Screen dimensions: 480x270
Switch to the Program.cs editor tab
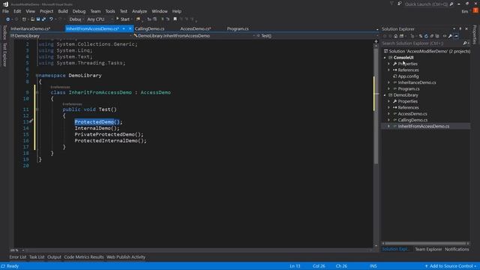[238, 28]
